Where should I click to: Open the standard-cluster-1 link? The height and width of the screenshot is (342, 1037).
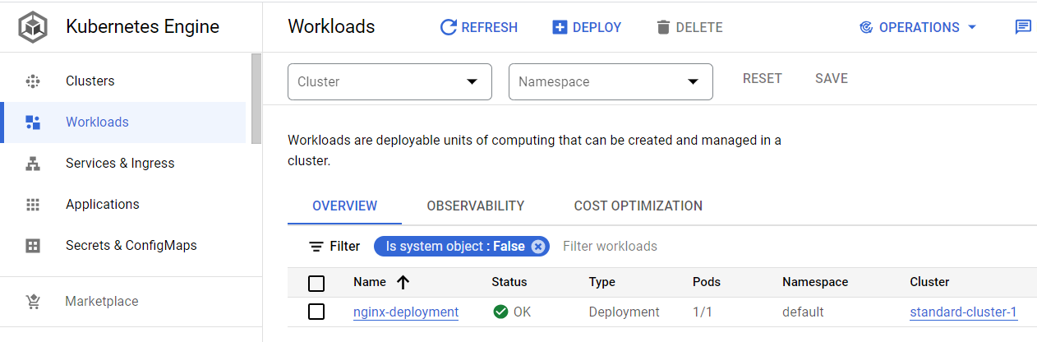coord(964,312)
